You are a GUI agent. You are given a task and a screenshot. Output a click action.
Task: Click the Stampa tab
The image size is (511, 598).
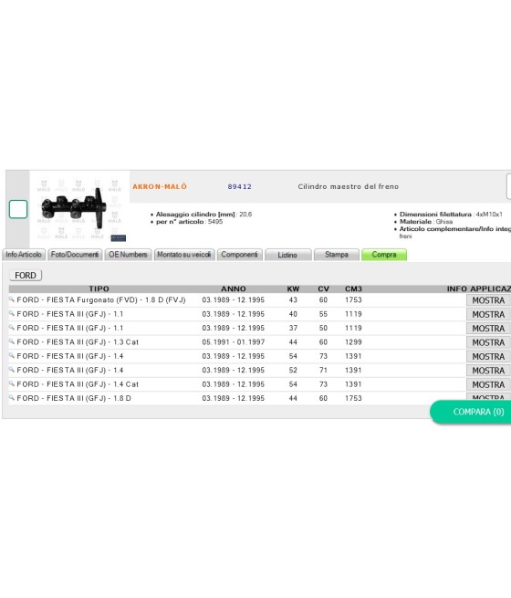click(337, 255)
